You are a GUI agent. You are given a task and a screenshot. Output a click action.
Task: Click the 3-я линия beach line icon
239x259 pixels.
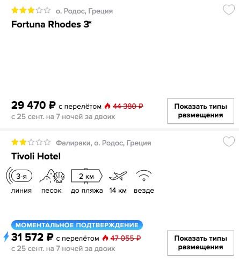click(x=19, y=176)
